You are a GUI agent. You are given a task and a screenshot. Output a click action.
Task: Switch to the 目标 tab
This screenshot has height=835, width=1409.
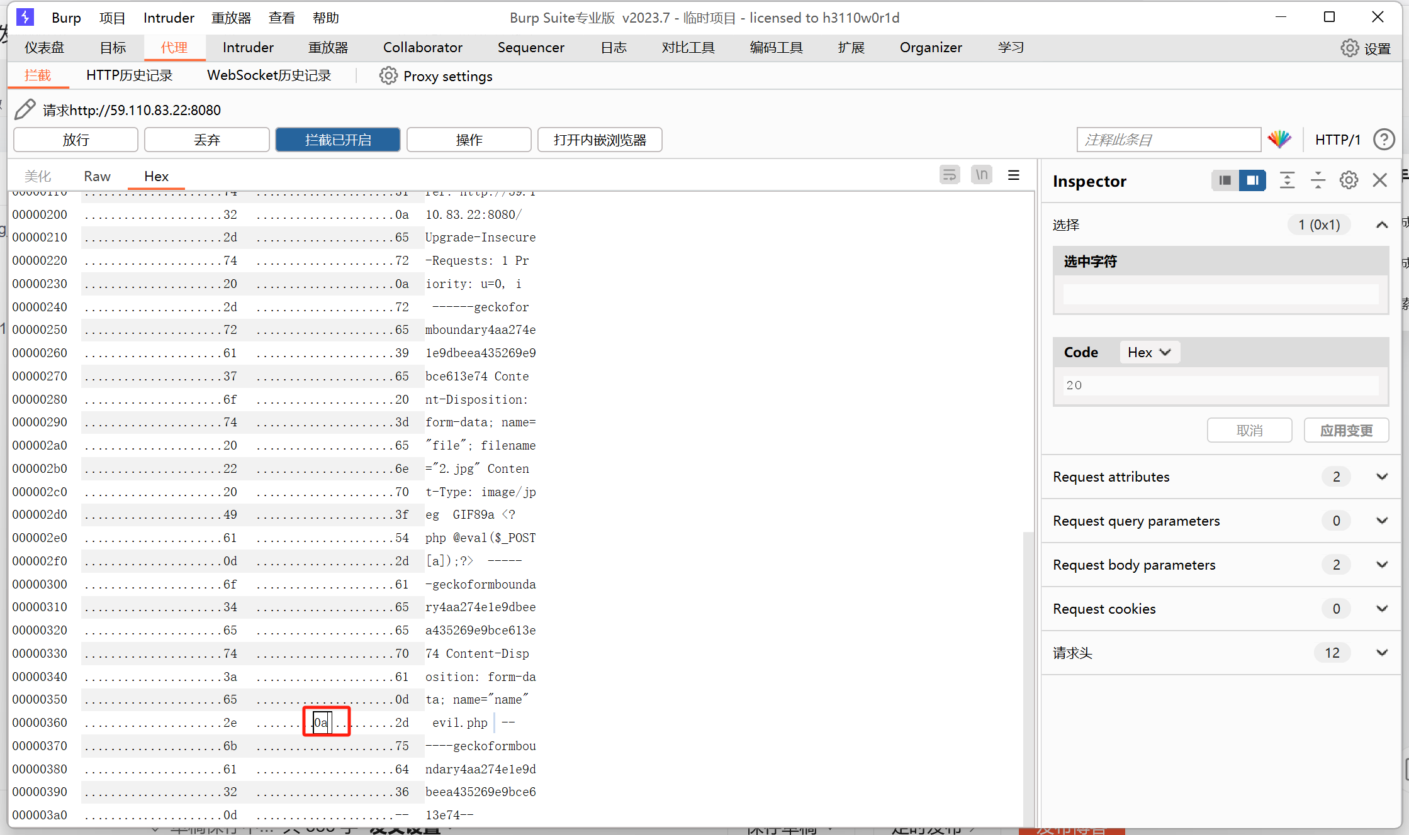tap(113, 47)
